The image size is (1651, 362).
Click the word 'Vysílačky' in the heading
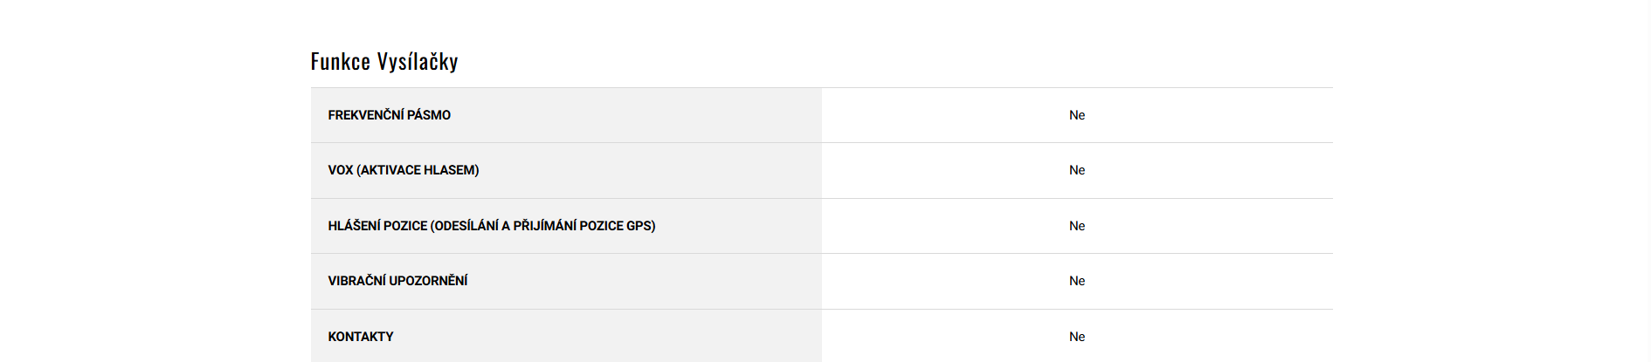coord(417,61)
